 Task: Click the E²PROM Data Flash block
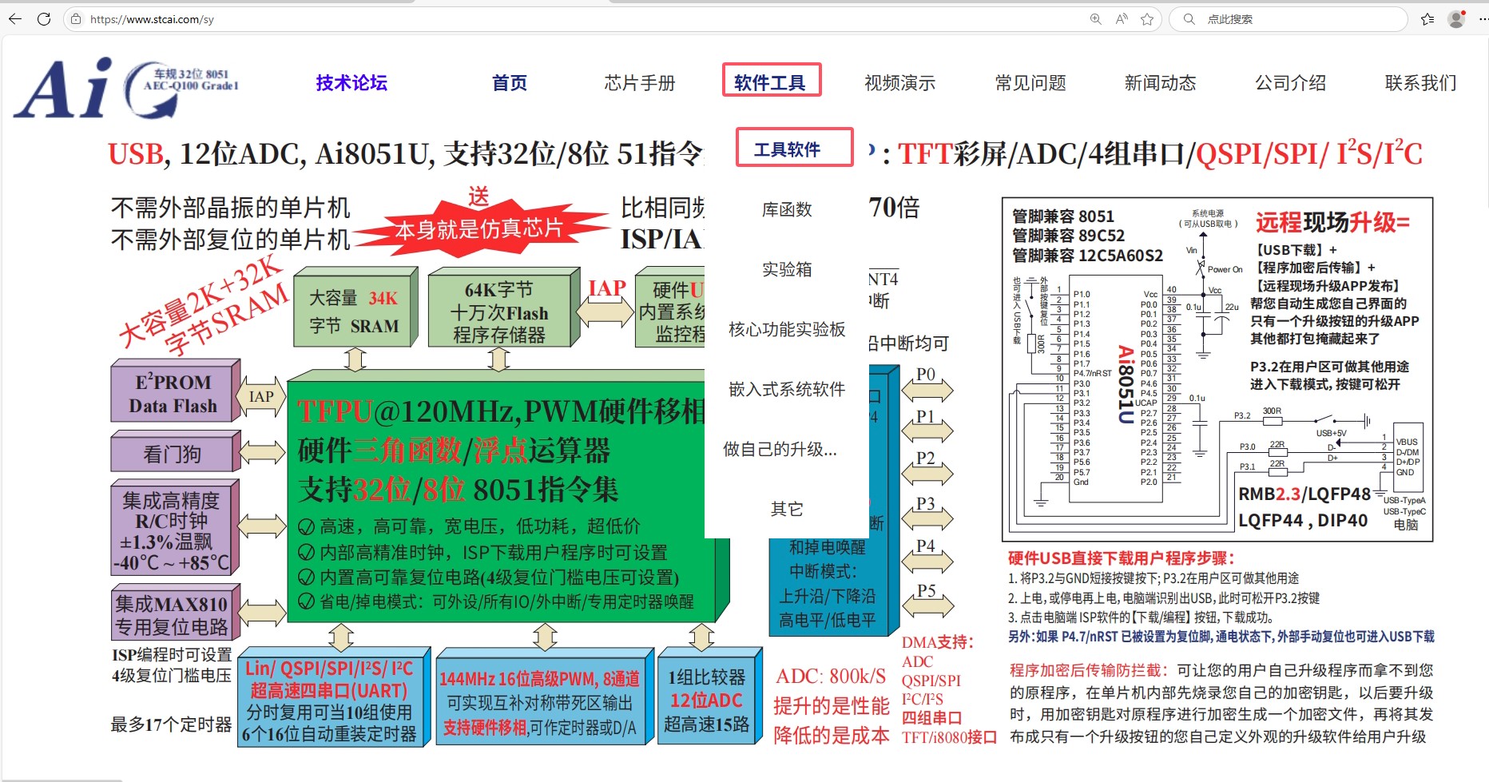pyautogui.click(x=175, y=391)
